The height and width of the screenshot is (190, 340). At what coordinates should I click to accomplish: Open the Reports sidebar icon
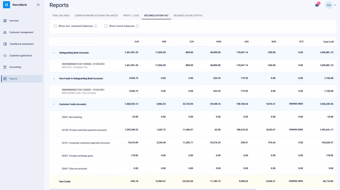tap(5, 79)
